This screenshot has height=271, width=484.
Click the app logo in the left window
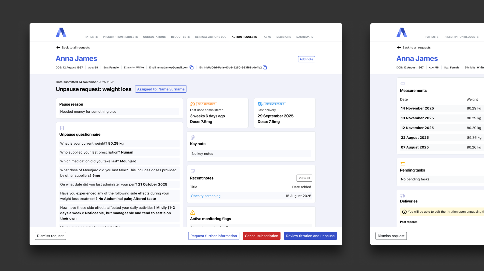[x=61, y=32]
